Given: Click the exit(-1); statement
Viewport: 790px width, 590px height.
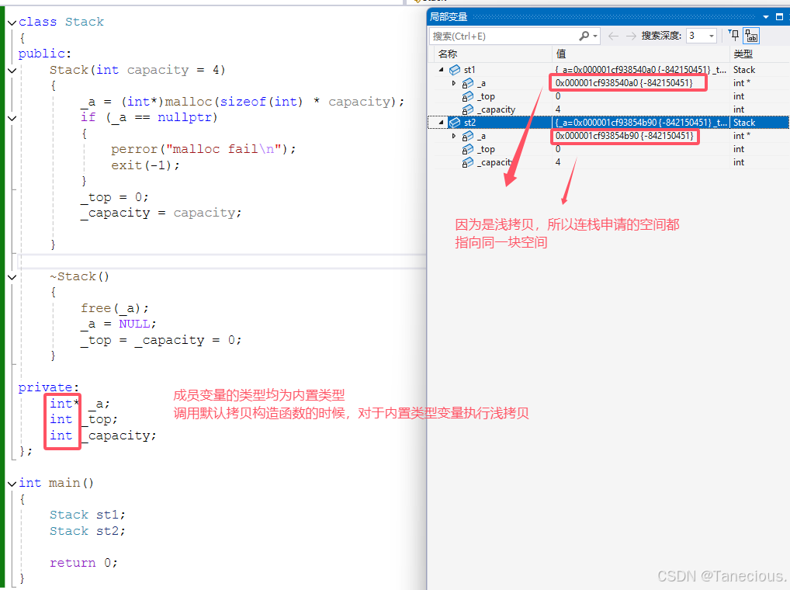Looking at the screenshot, I should (x=145, y=165).
